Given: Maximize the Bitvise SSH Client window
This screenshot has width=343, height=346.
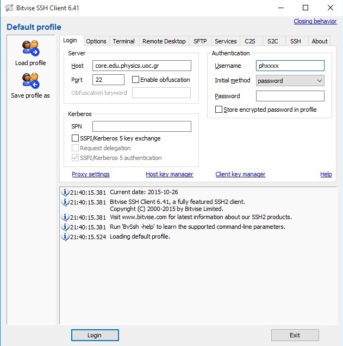Looking at the screenshot, I should coord(305,8).
